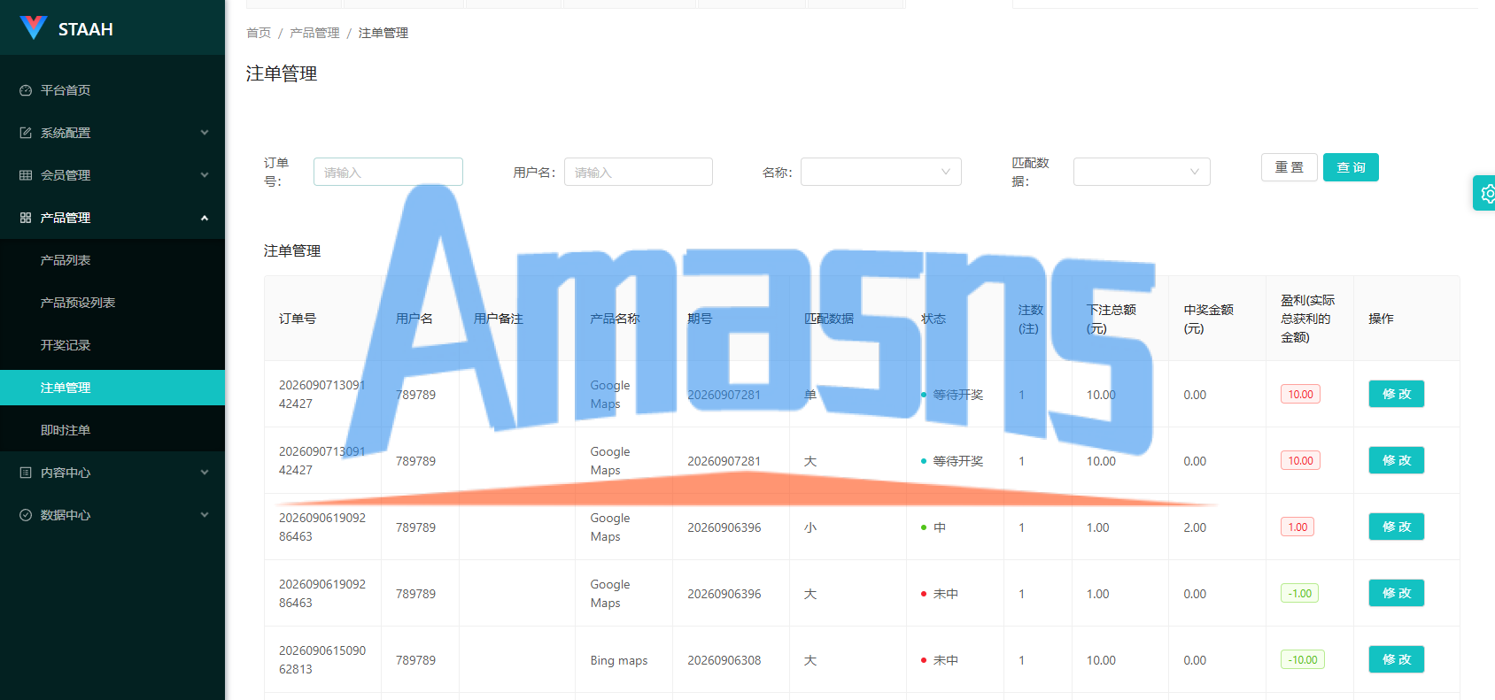This screenshot has width=1495, height=700.
Task: Click the -1.00 profit tag
Action: tap(1299, 593)
